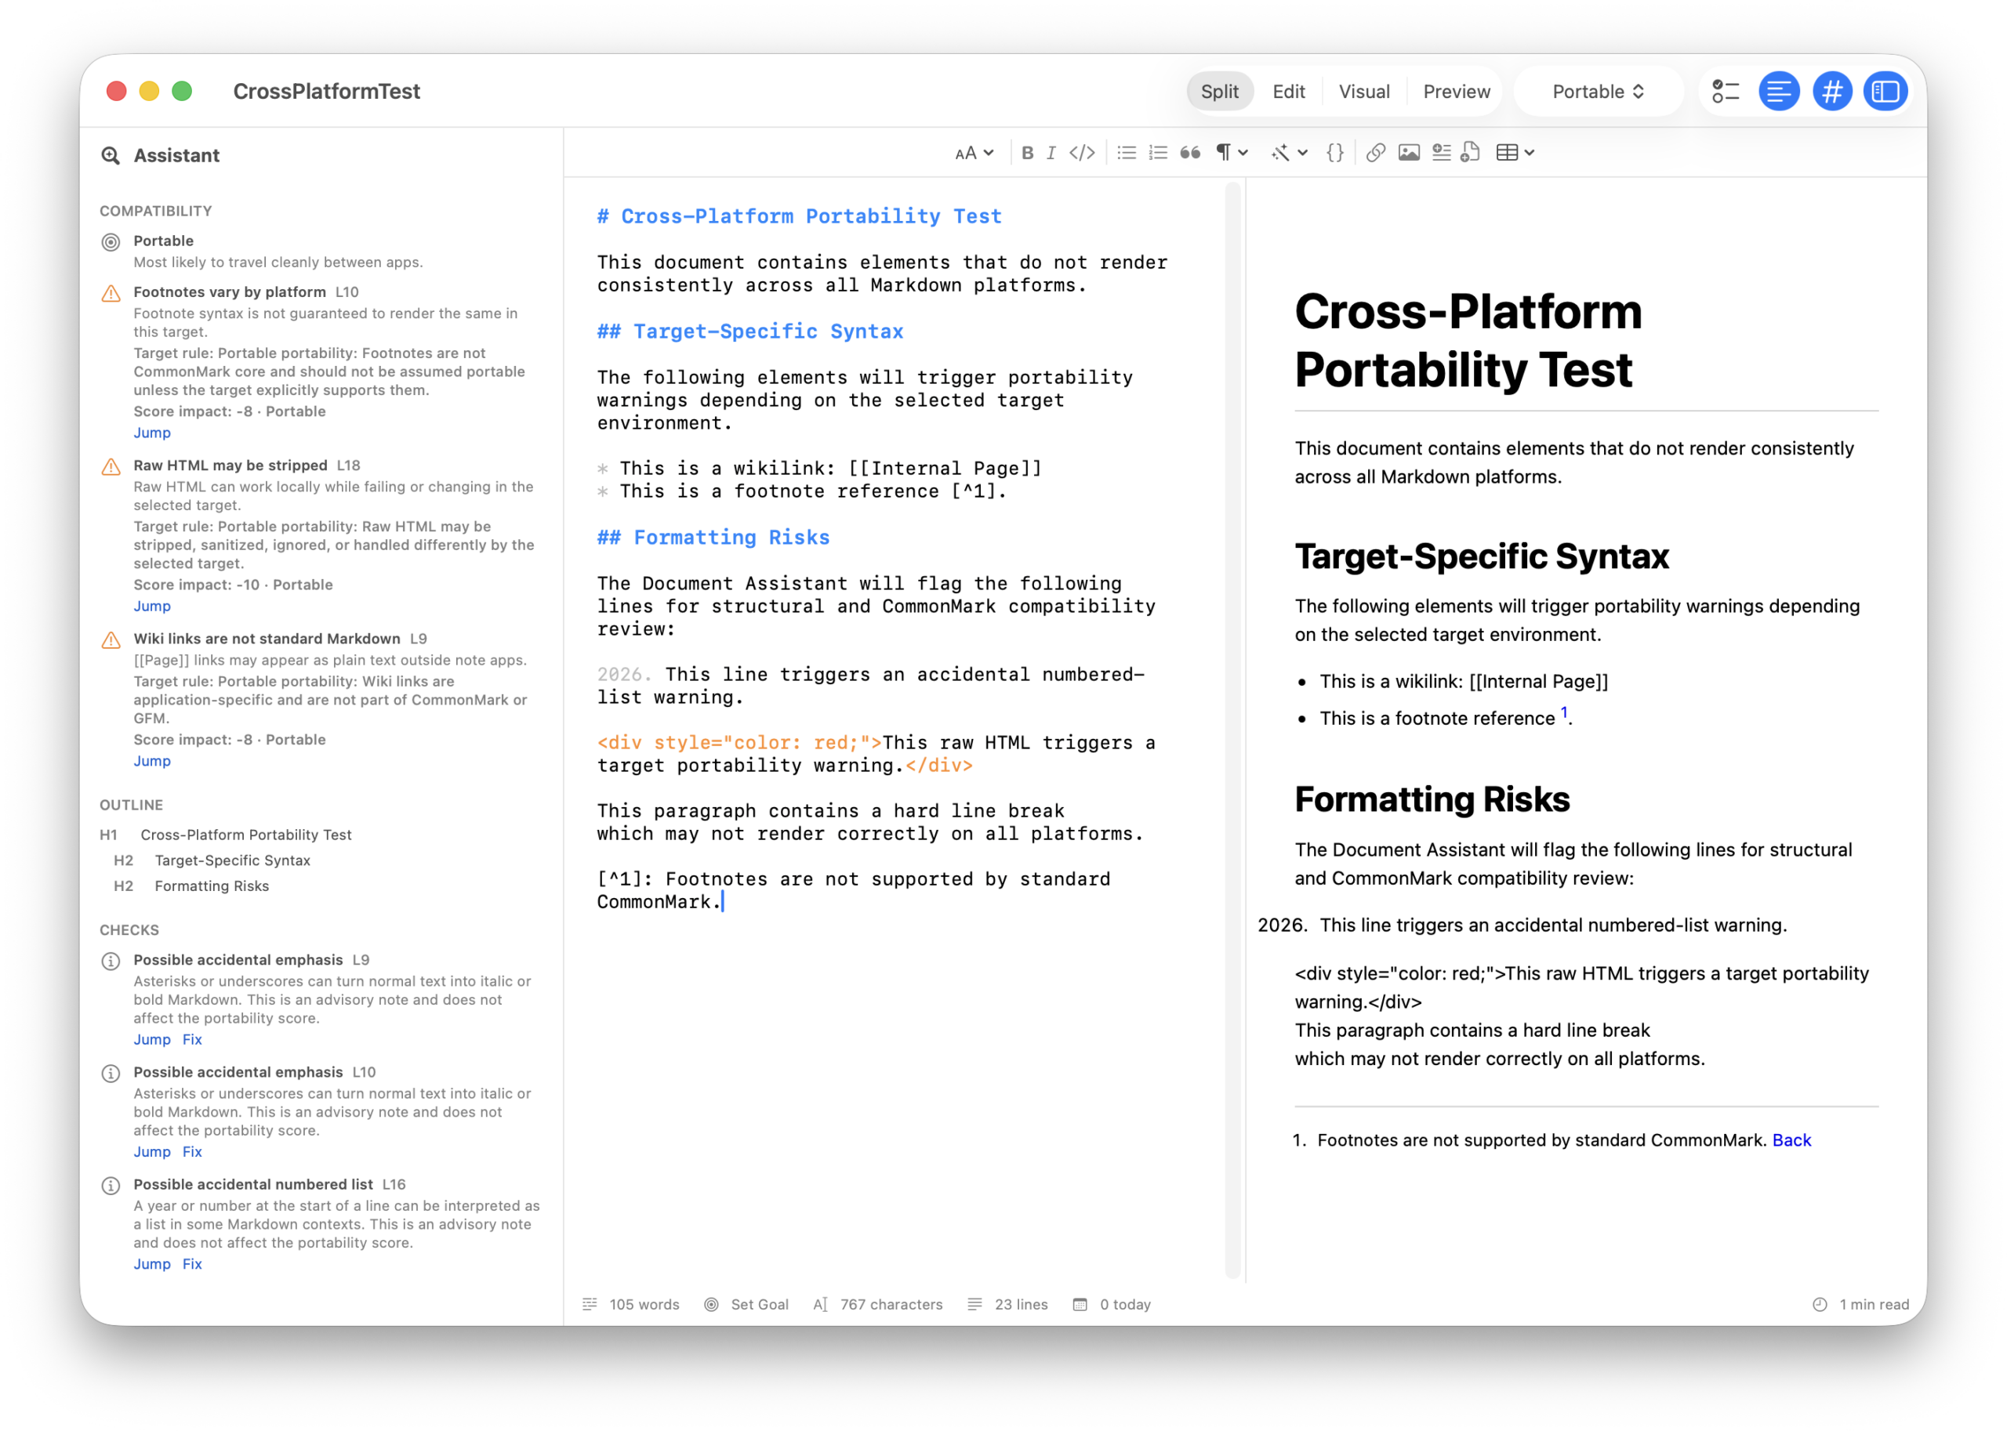Toggle the sidebar panel button
This screenshot has height=1431, width=2007.
1885,91
